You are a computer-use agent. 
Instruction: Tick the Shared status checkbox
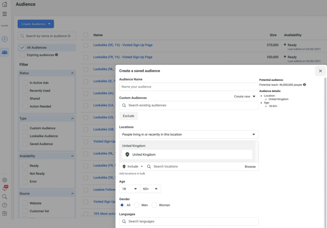click(25, 99)
